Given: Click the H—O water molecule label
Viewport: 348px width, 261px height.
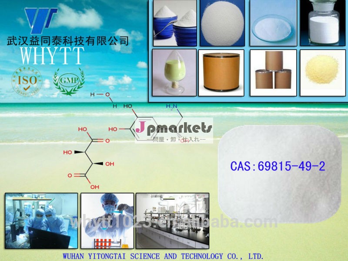Looking at the screenshot, I should [x=100, y=94].
